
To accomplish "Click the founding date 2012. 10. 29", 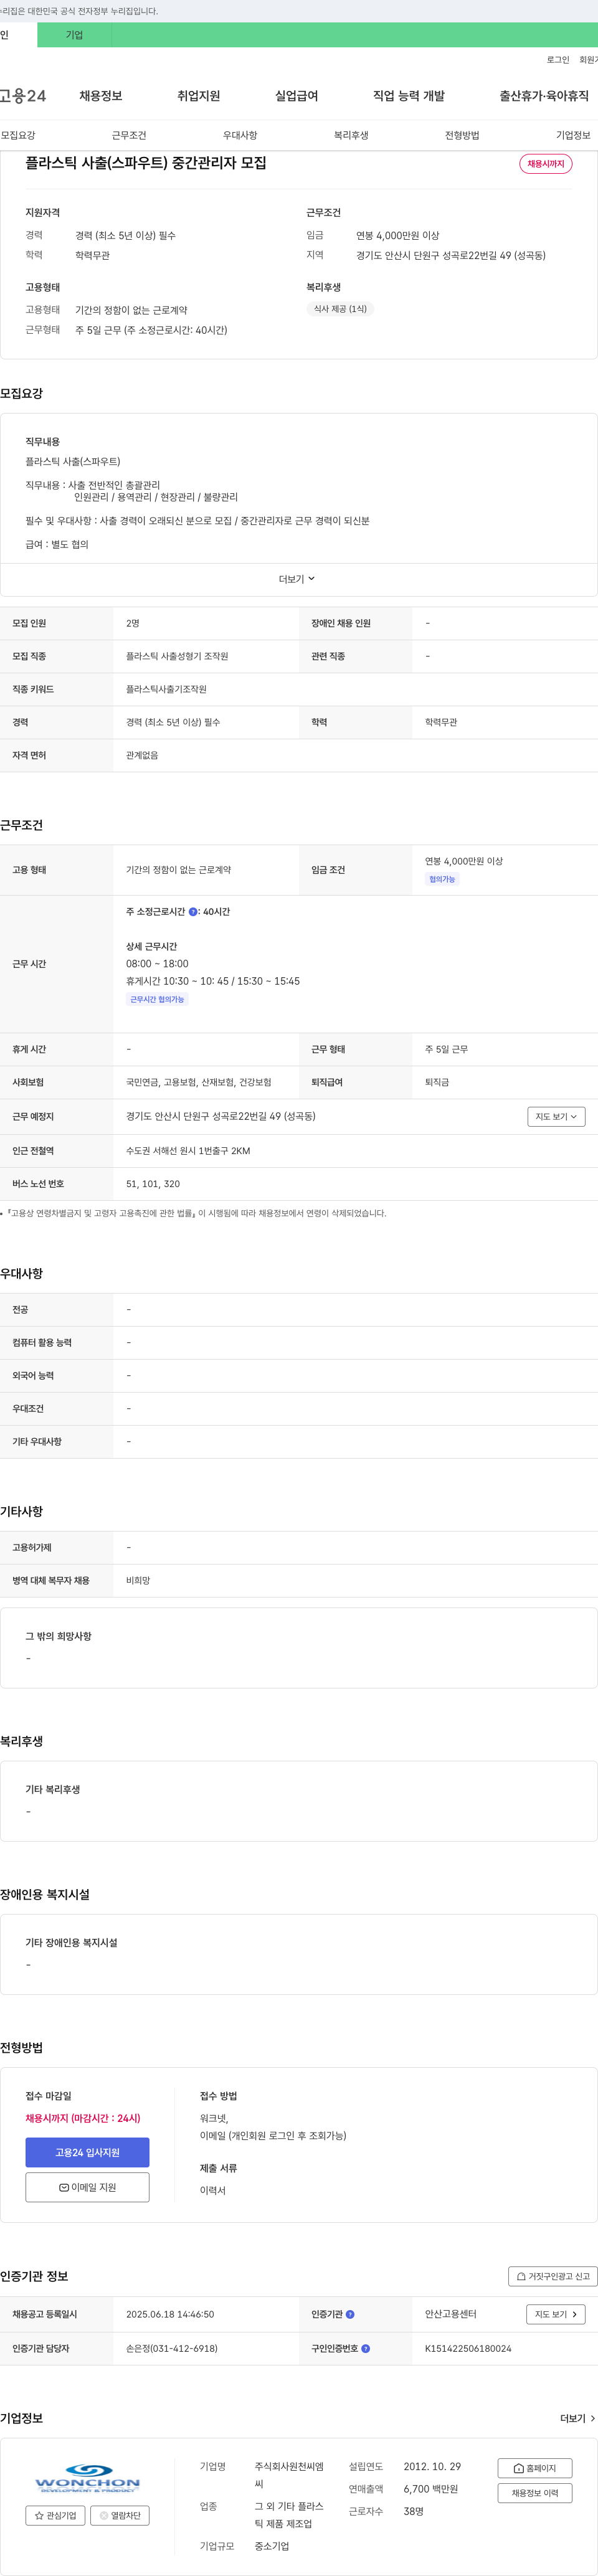I will [x=432, y=2467].
